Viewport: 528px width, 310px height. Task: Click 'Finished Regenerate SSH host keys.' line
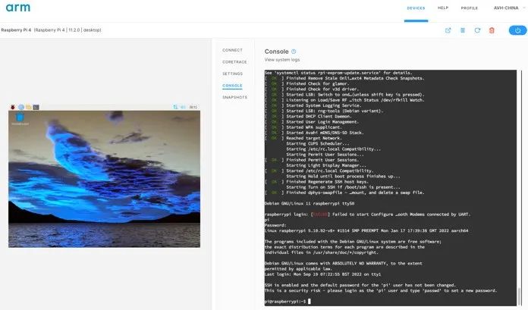click(x=327, y=182)
